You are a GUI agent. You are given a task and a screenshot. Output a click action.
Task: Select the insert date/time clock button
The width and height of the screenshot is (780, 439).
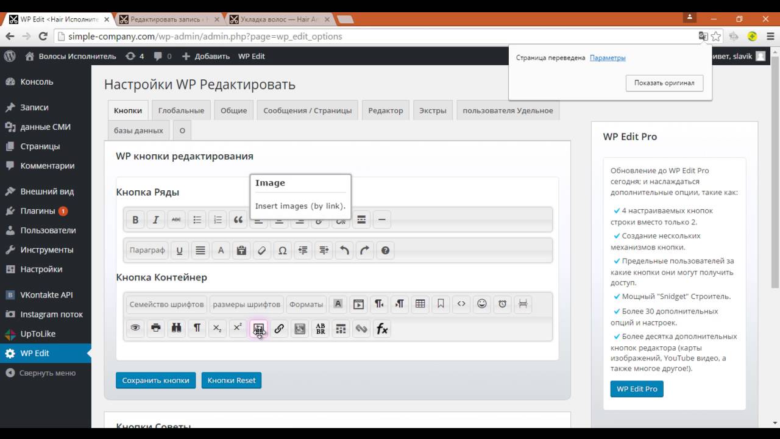click(502, 304)
